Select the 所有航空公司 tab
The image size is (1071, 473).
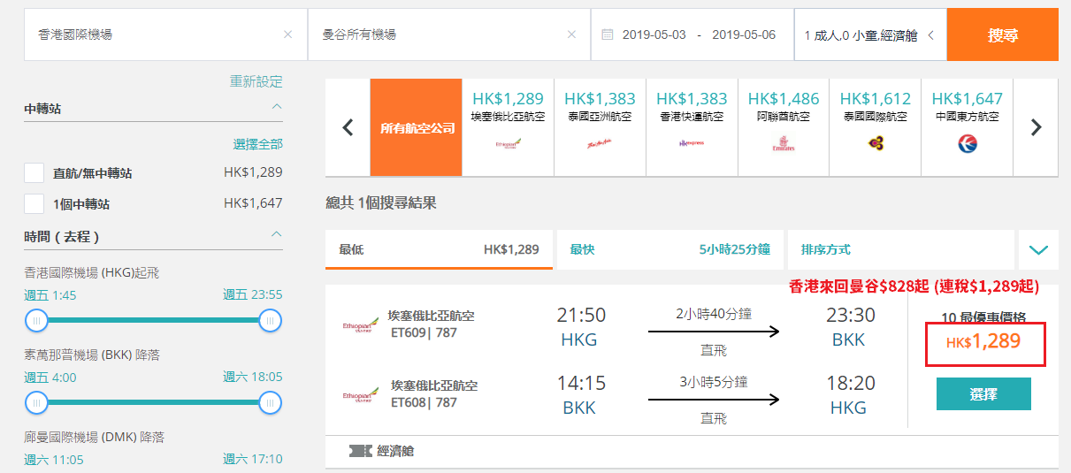click(417, 127)
